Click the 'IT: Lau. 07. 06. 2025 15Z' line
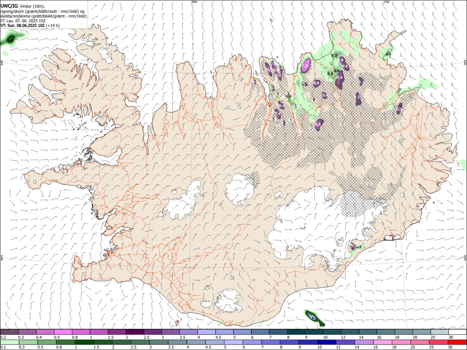The height and width of the screenshot is (350, 467). 23,21
